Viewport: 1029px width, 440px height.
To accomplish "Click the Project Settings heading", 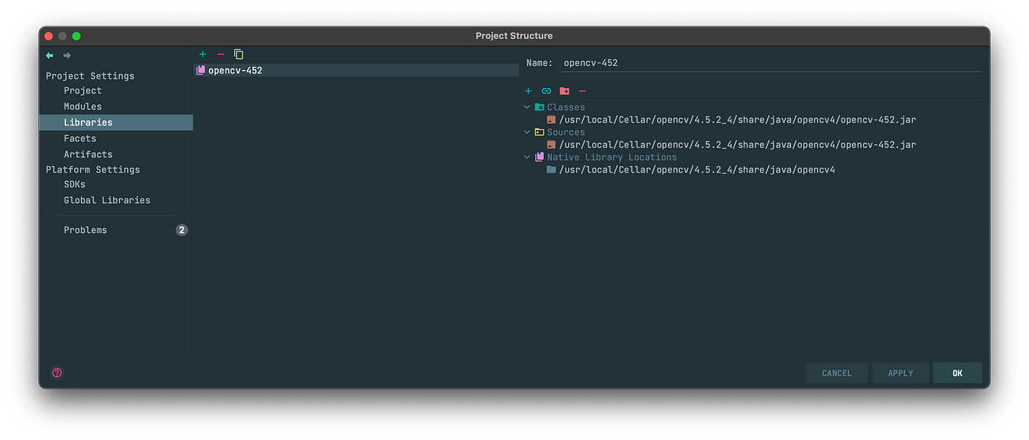I will click(x=90, y=76).
